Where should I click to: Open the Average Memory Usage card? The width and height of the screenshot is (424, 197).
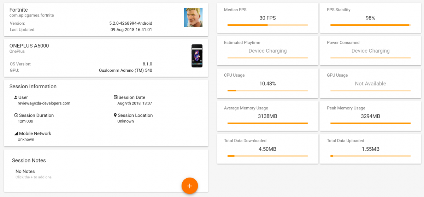(267, 115)
